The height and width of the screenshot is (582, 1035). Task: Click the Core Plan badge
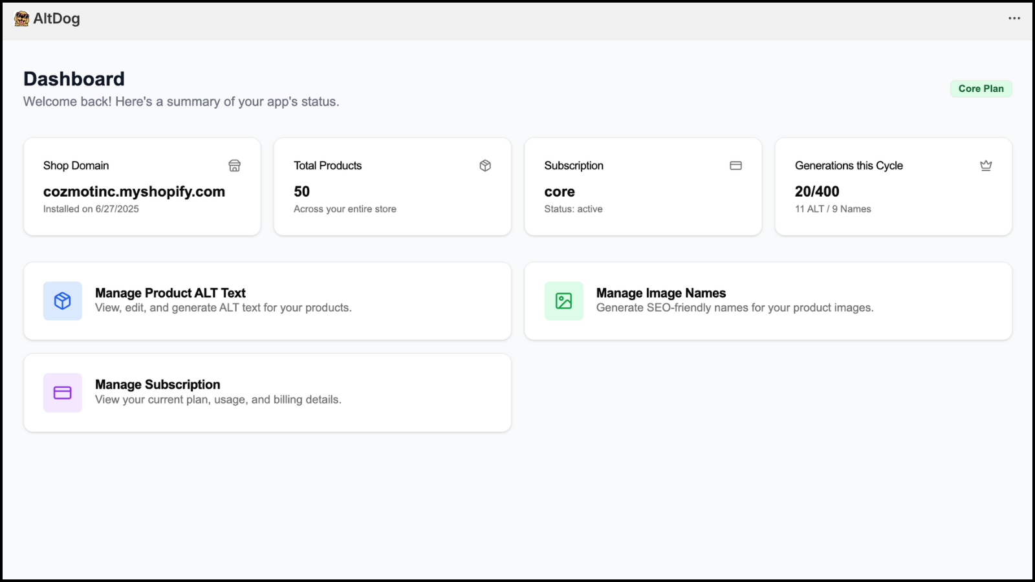[981, 89]
